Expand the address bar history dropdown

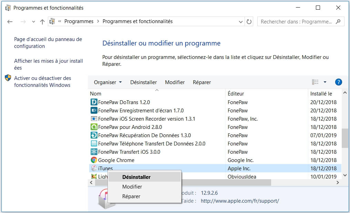pyautogui.click(x=240, y=22)
